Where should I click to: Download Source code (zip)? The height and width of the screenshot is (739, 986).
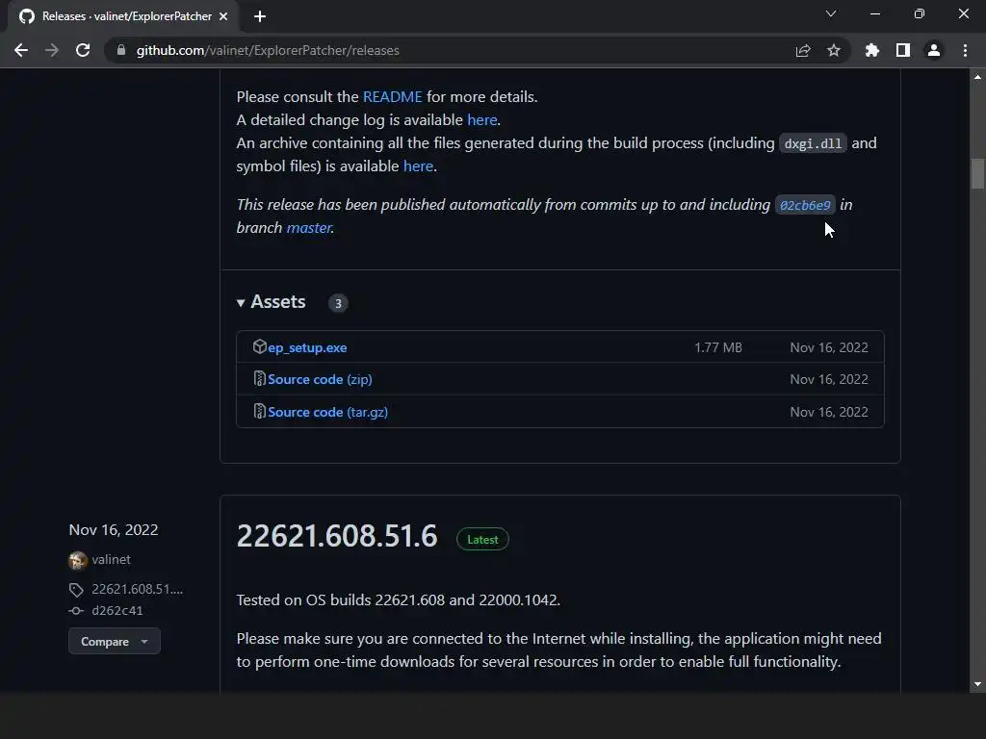pos(320,379)
